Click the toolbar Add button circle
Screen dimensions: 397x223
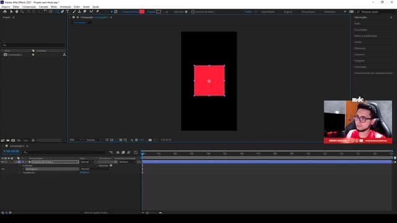click(x=186, y=12)
